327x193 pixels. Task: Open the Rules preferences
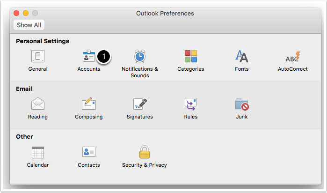(x=190, y=104)
